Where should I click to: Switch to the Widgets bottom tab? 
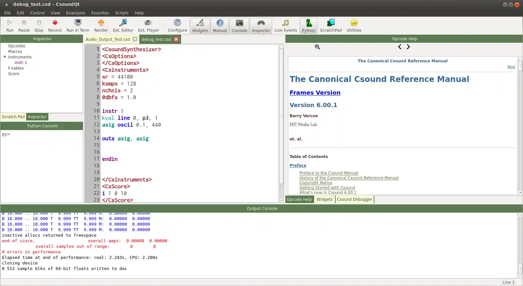pos(324,199)
